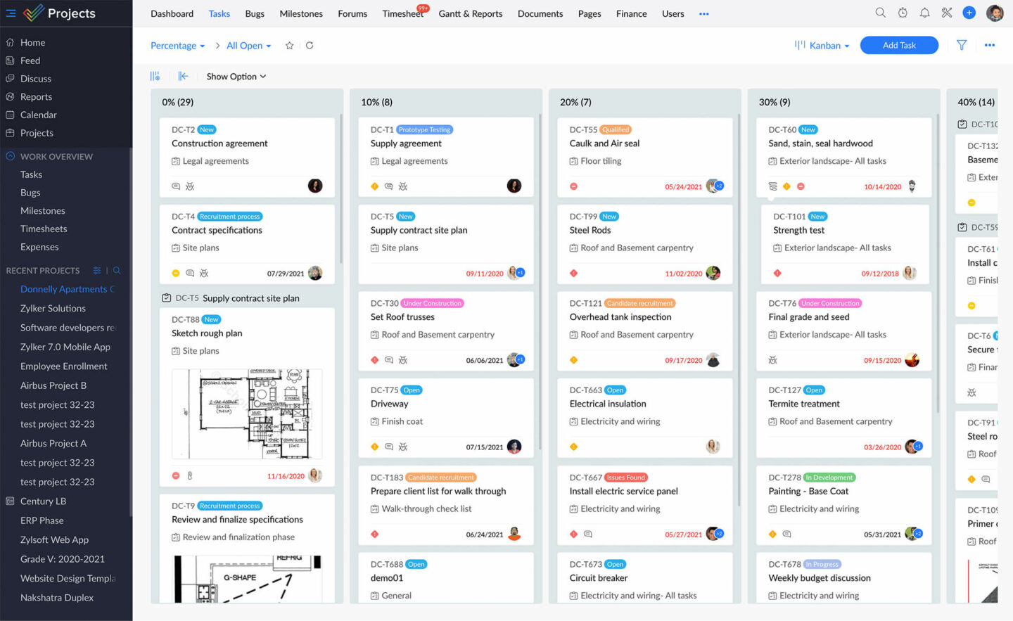
Task: Open the Termite treatment task card title
Action: (x=804, y=404)
